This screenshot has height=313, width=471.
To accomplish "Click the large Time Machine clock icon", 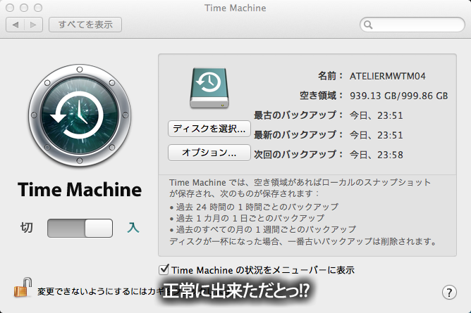I will [x=80, y=115].
